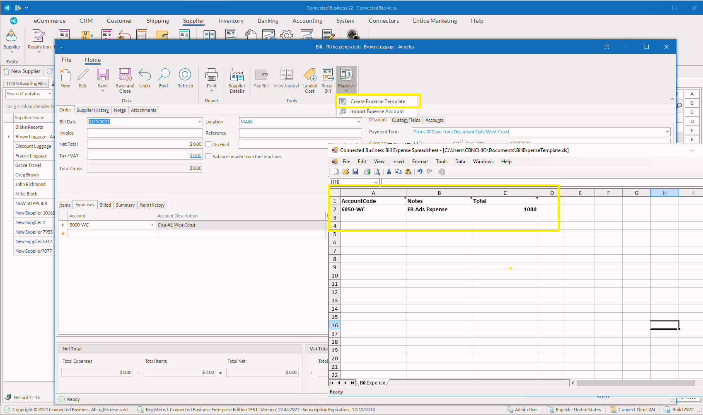Open the Account 5000-WC dropdown
703x415 pixels.
click(x=152, y=225)
